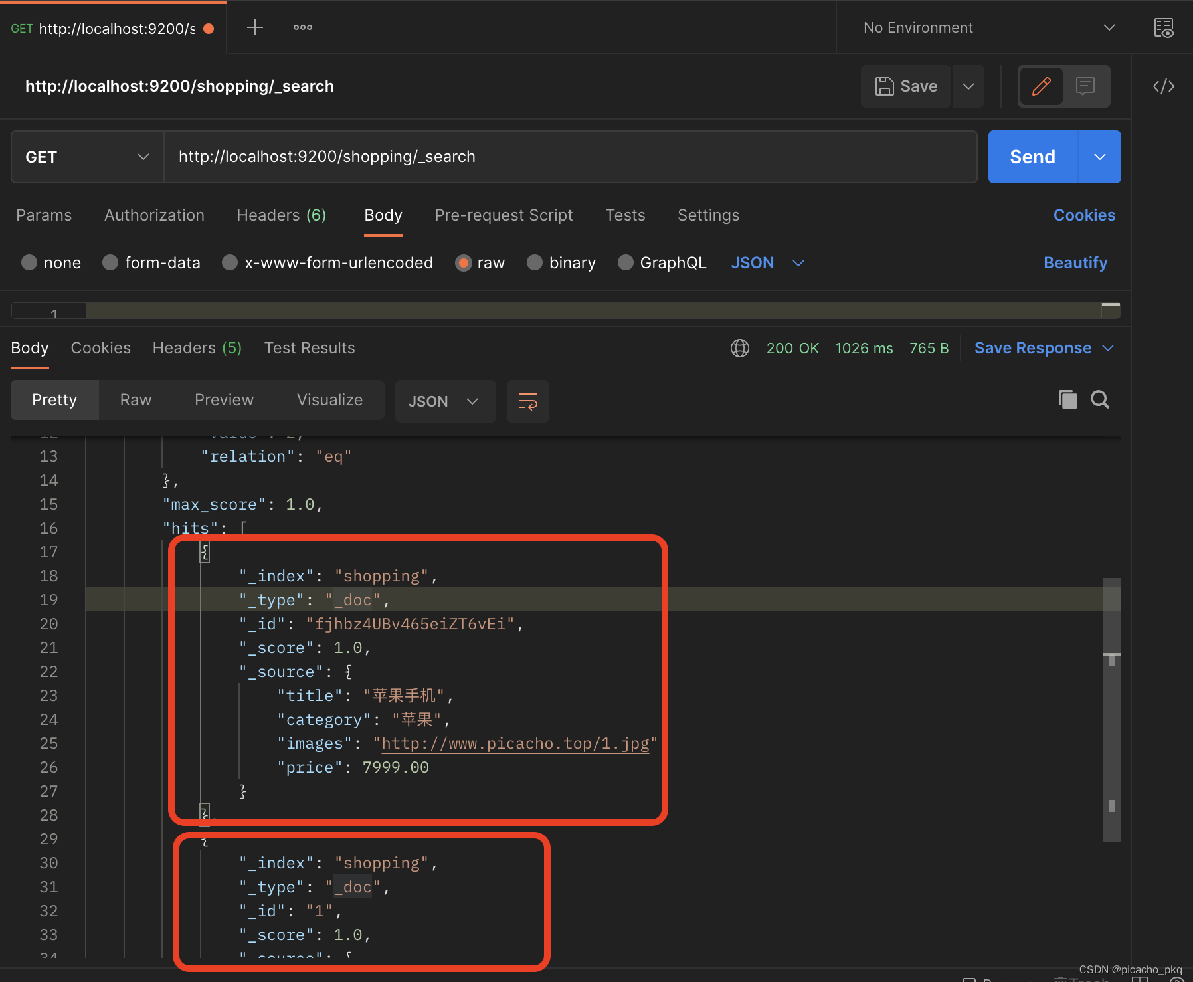Image resolution: width=1193 pixels, height=982 pixels.
Task: Search within the response body
Action: (1100, 399)
